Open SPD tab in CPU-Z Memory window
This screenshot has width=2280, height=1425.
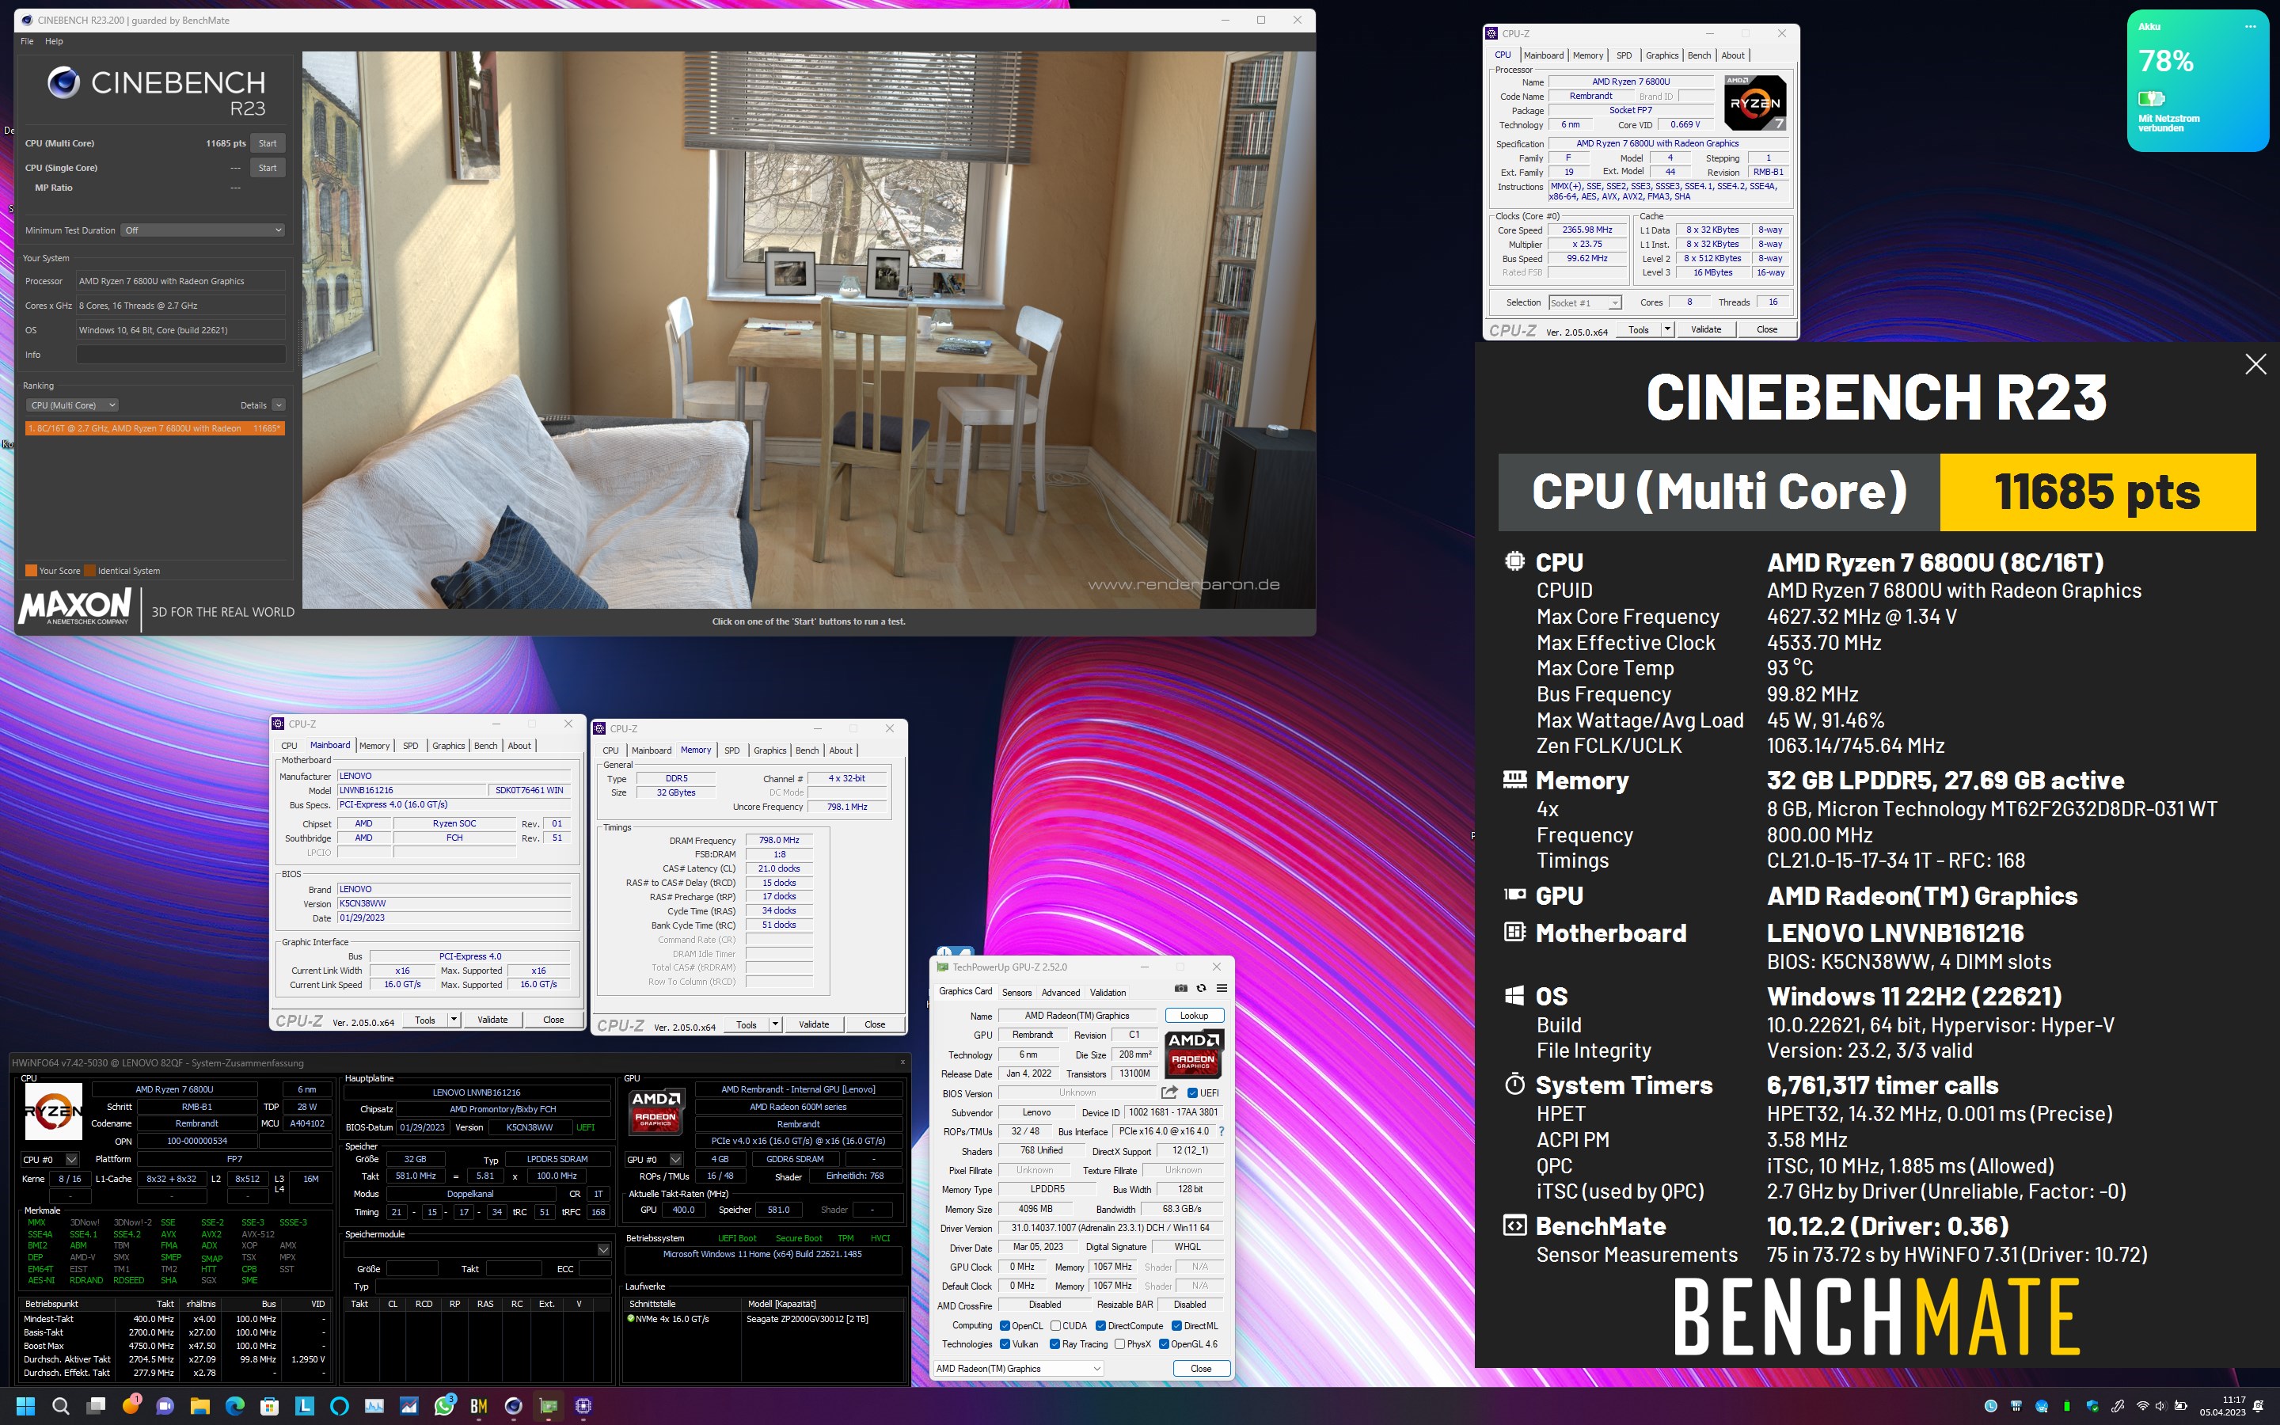pos(732,750)
